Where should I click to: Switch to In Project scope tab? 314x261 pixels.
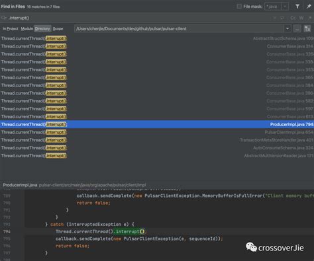tap(11, 28)
